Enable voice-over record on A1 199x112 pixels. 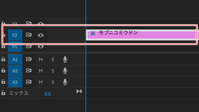pyautogui.click(x=65, y=60)
